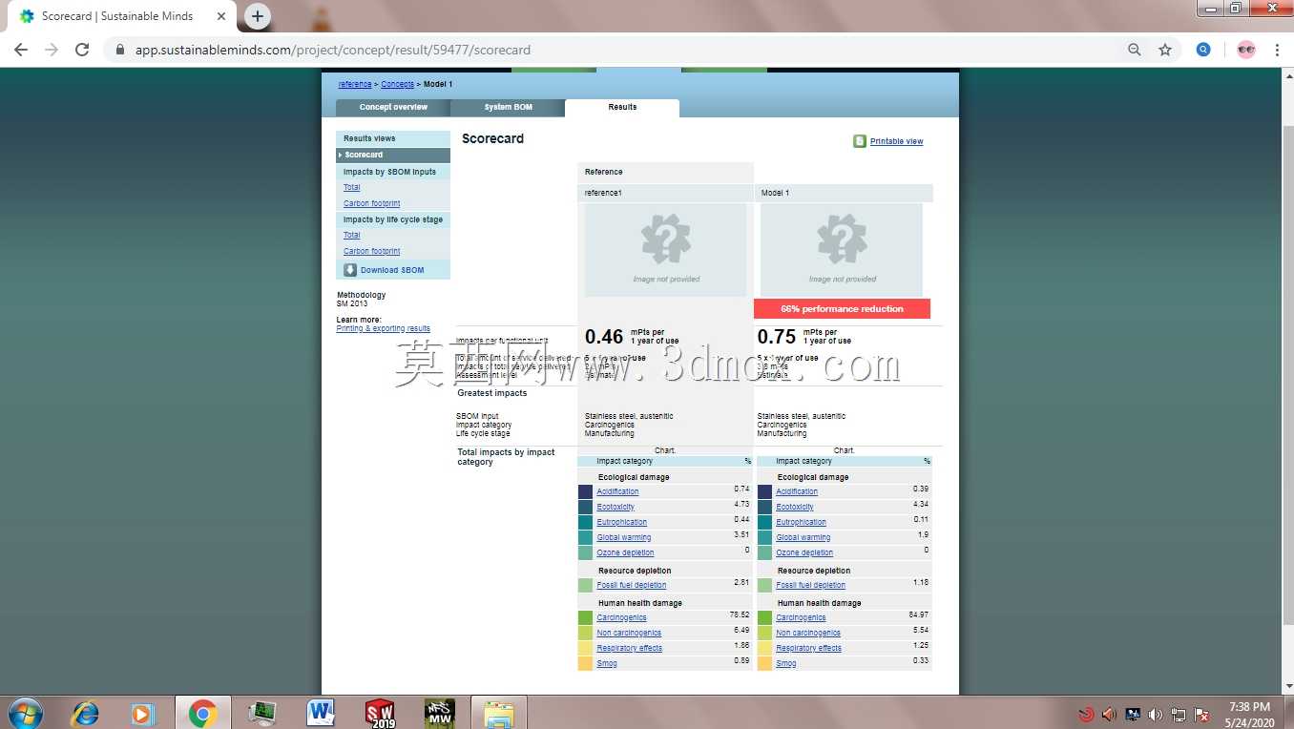View site security info via lock icon
Screen dimensions: 1294x729
pyautogui.click(x=120, y=50)
